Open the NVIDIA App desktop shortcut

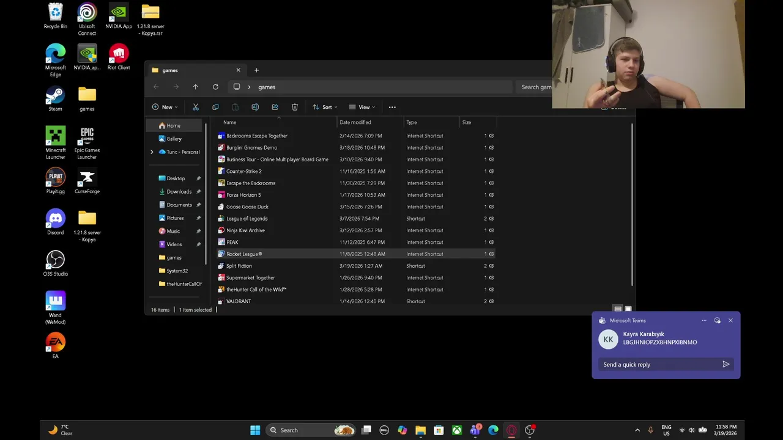[x=119, y=16]
